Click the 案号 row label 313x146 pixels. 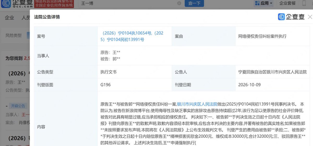[x=41, y=36]
